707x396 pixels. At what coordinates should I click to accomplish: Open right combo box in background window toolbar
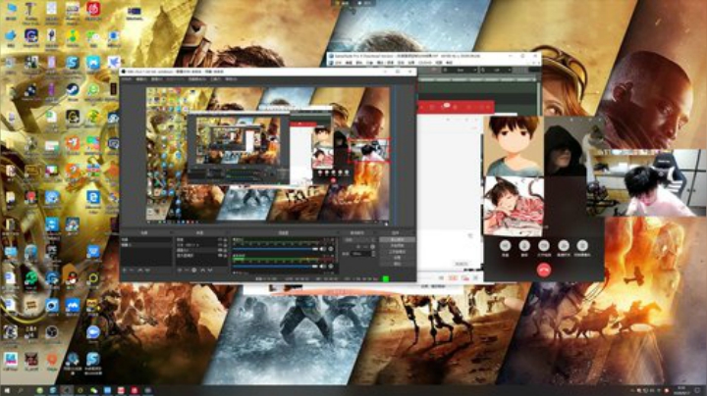pos(496,71)
